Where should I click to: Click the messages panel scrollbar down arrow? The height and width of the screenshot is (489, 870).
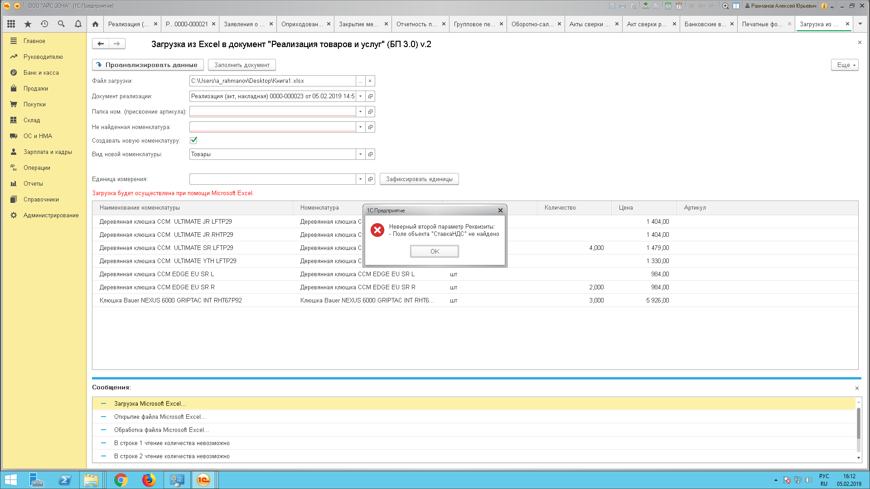coord(858,458)
